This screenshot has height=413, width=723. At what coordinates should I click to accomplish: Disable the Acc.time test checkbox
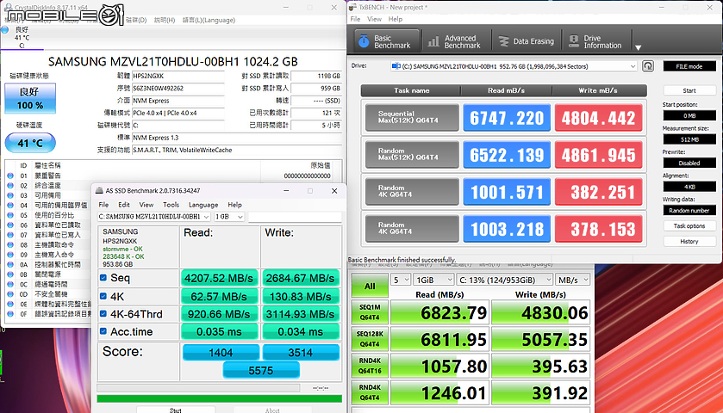click(x=103, y=331)
